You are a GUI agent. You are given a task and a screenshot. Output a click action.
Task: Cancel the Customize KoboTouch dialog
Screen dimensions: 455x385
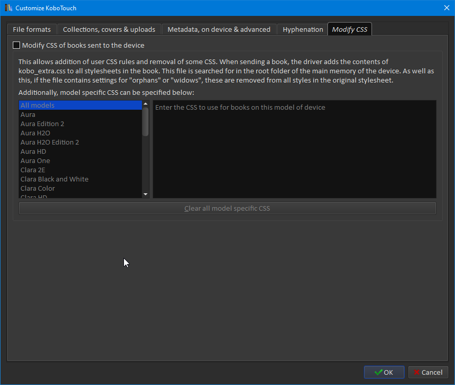click(x=428, y=372)
